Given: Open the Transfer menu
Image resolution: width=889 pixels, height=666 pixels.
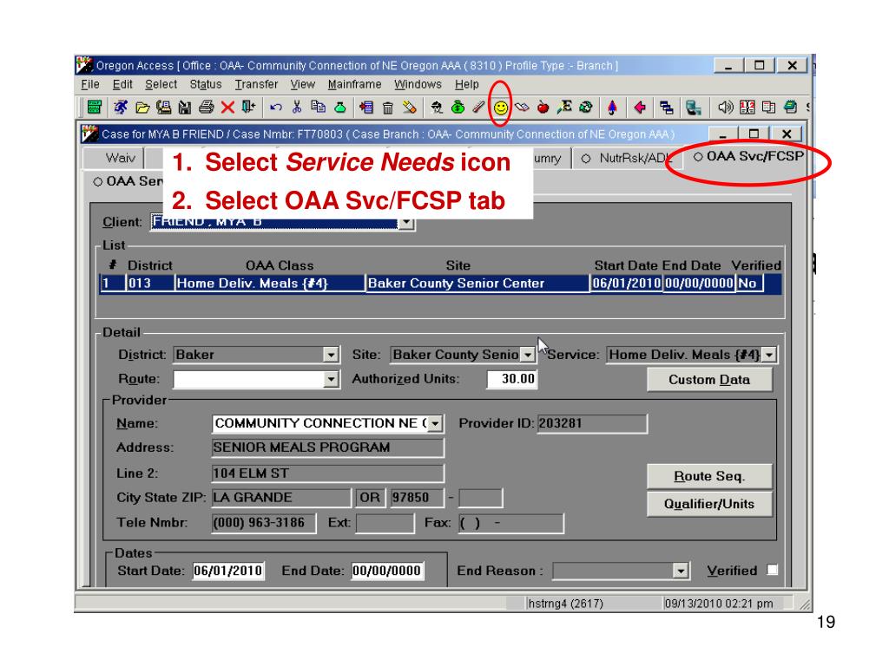Looking at the screenshot, I should click(256, 84).
